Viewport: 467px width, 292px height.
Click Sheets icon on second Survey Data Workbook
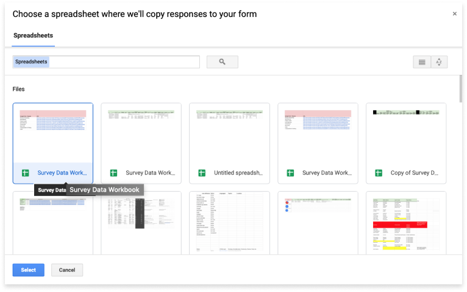(x=113, y=173)
